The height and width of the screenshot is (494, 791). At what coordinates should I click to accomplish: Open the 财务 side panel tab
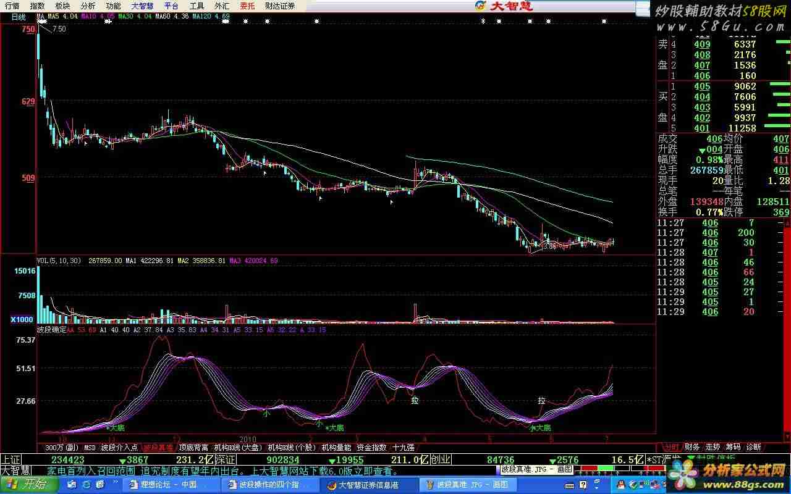tap(692, 447)
